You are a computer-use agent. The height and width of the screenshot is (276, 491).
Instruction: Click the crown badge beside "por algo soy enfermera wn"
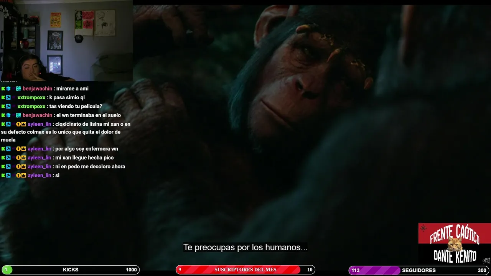pos(23,149)
